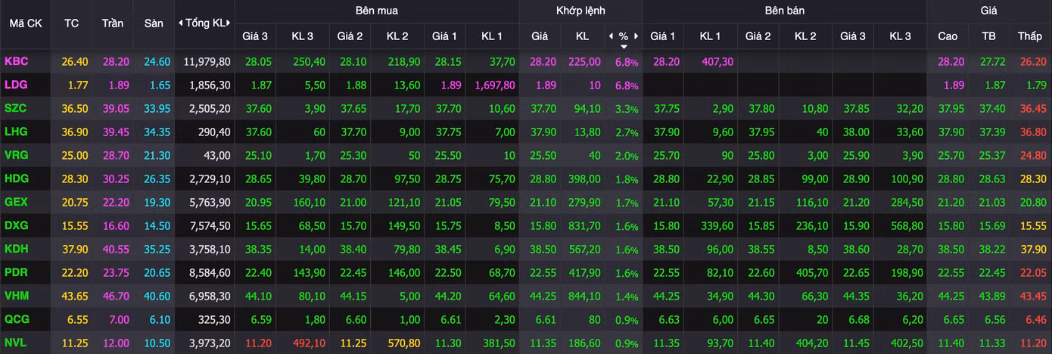The width and height of the screenshot is (1052, 354).
Task: Open the VRG stock symbol
Action: (x=16, y=155)
